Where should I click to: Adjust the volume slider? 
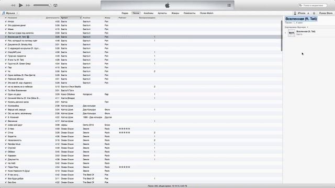coord(42,5)
